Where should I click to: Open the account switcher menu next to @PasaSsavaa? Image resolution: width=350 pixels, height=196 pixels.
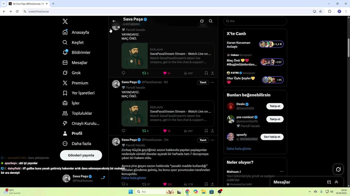pos(103,178)
